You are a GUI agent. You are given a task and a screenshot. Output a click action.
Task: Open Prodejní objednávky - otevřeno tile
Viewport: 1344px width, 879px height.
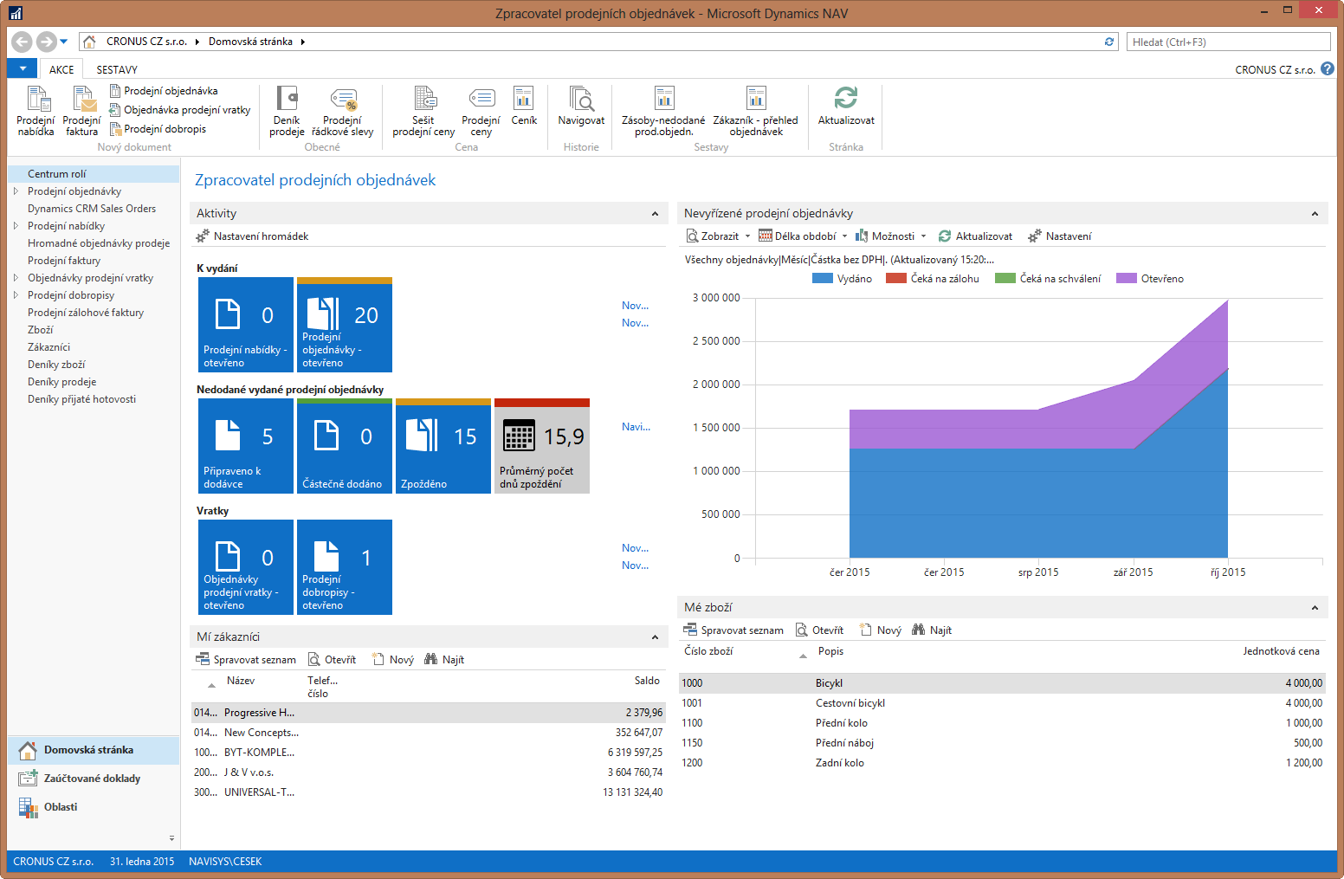point(345,325)
